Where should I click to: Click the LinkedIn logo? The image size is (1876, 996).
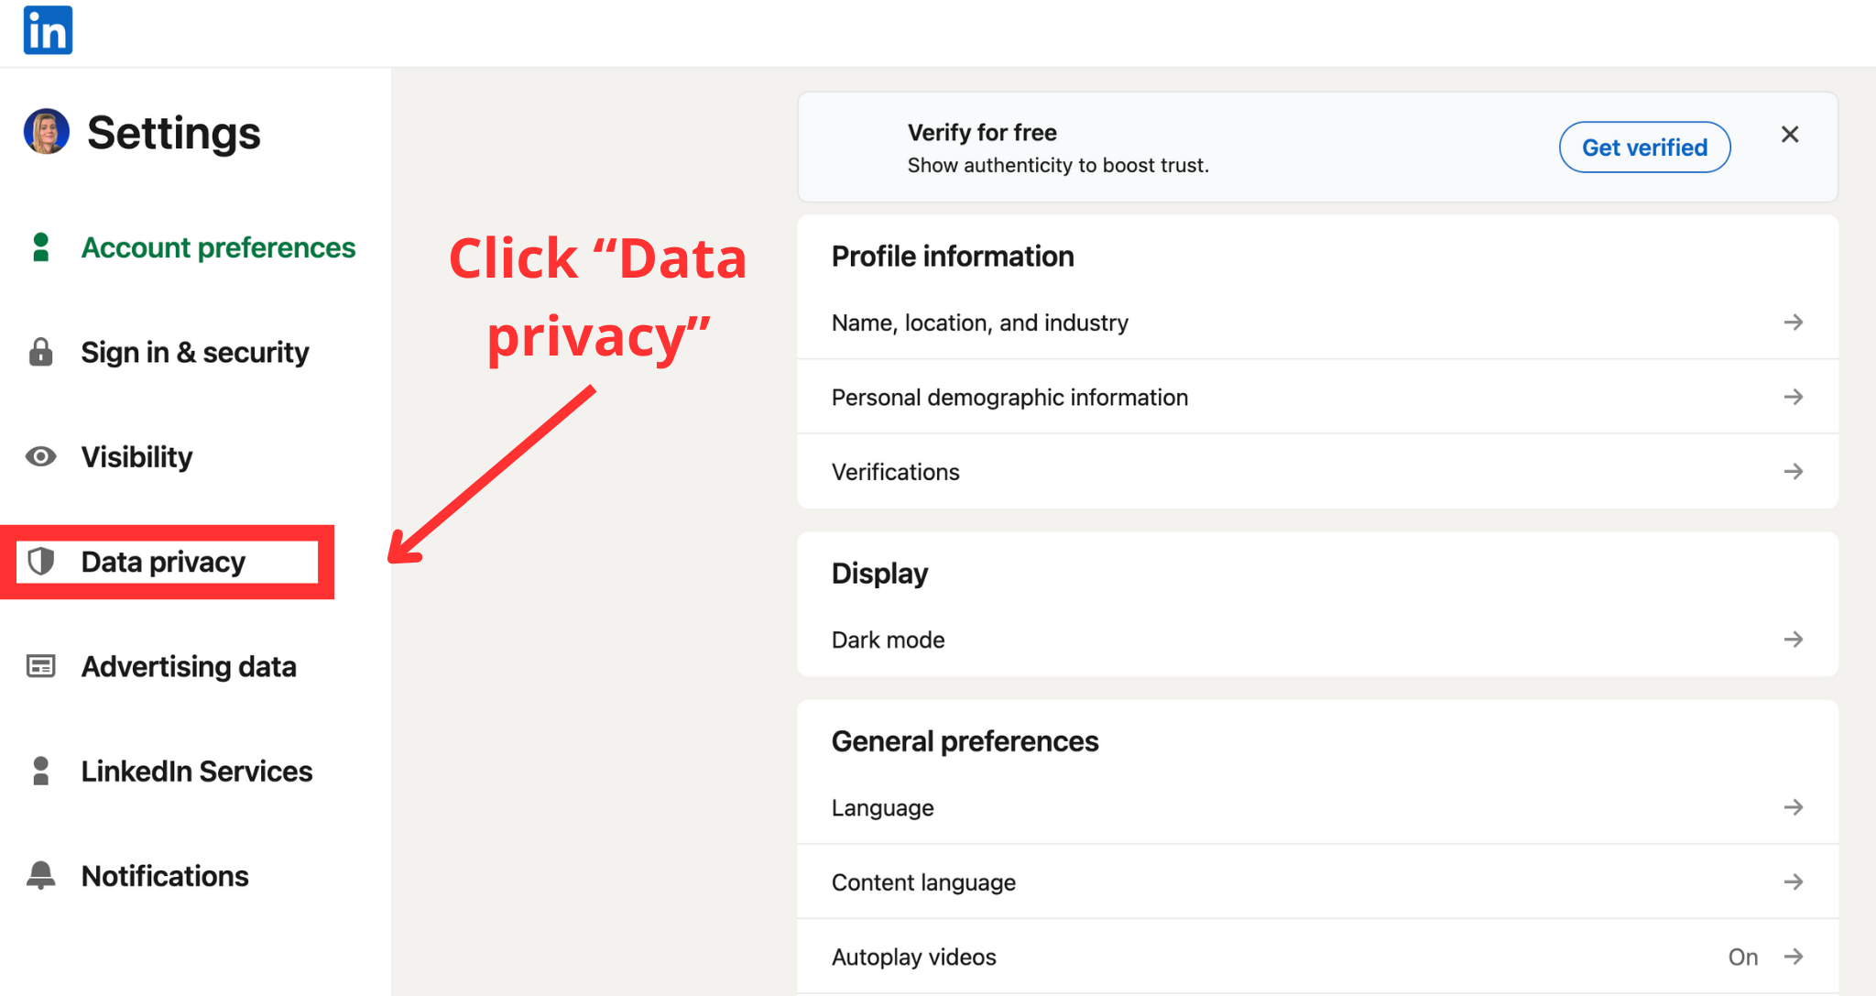47,30
